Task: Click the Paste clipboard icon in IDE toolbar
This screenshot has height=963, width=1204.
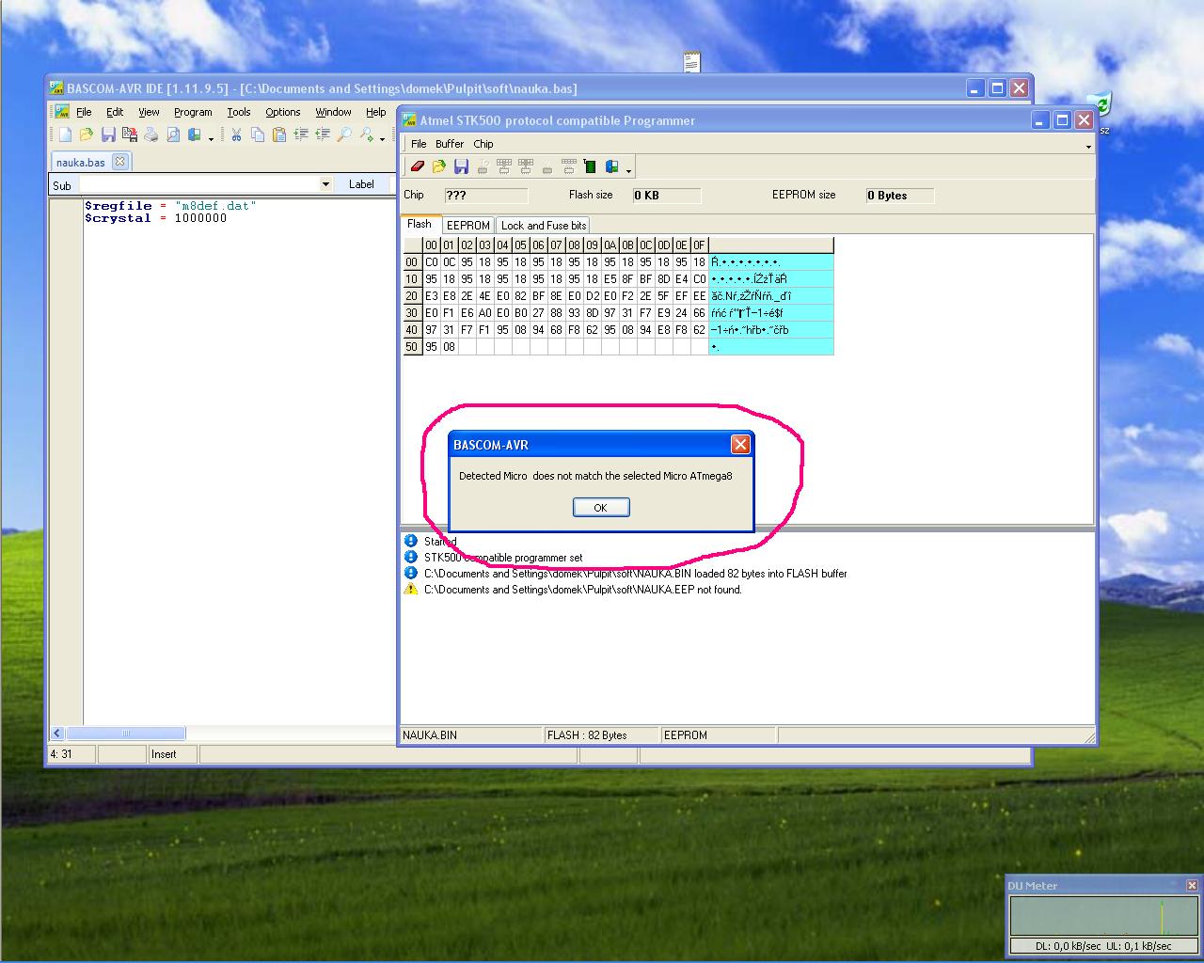Action: (x=279, y=135)
